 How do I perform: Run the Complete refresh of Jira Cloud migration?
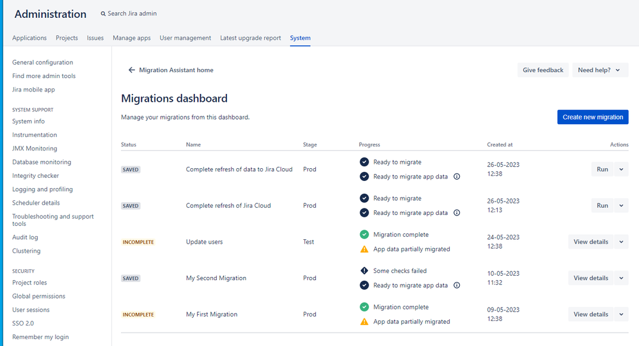[x=602, y=206]
